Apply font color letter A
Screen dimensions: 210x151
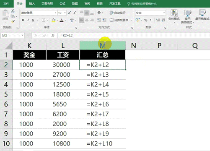(62, 20)
